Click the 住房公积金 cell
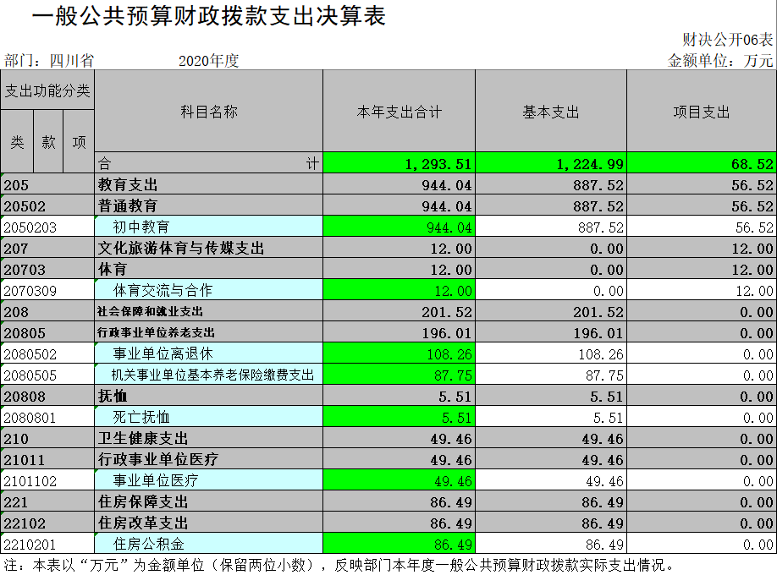777x575 pixels. 208,544
